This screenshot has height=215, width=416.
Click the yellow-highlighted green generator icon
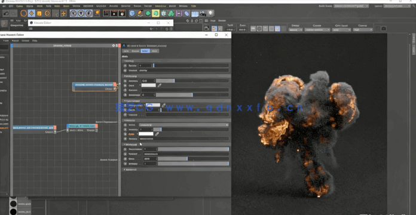click(156, 13)
